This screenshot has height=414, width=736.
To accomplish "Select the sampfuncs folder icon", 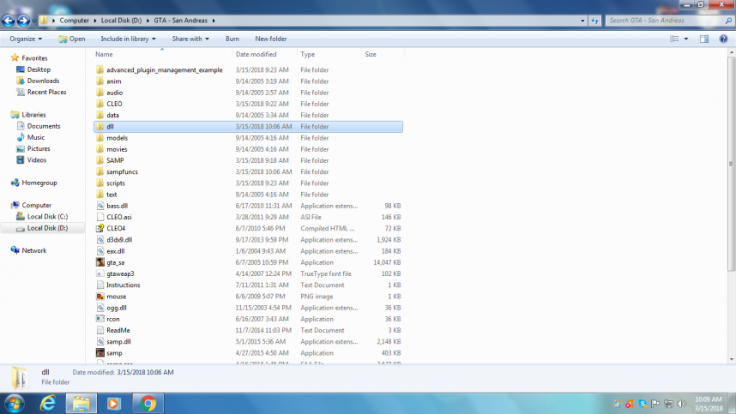I will pos(100,171).
